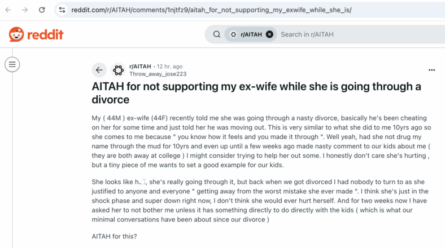The image size is (445, 248).
Task: Click the r/AITAH community avatar icon
Action: pyautogui.click(x=118, y=70)
